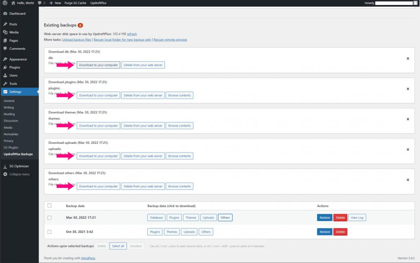The image size is (420, 263).
Task: Open Discussion settings submenu
Action: (11, 121)
